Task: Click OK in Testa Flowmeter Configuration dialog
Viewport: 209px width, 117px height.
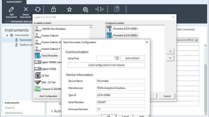Action: pyautogui.click(x=109, y=116)
